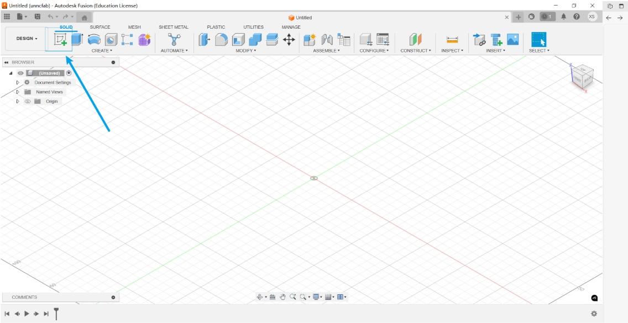Image resolution: width=628 pixels, height=323 pixels.
Task: Select the Joint tool
Action: pyautogui.click(x=327, y=40)
